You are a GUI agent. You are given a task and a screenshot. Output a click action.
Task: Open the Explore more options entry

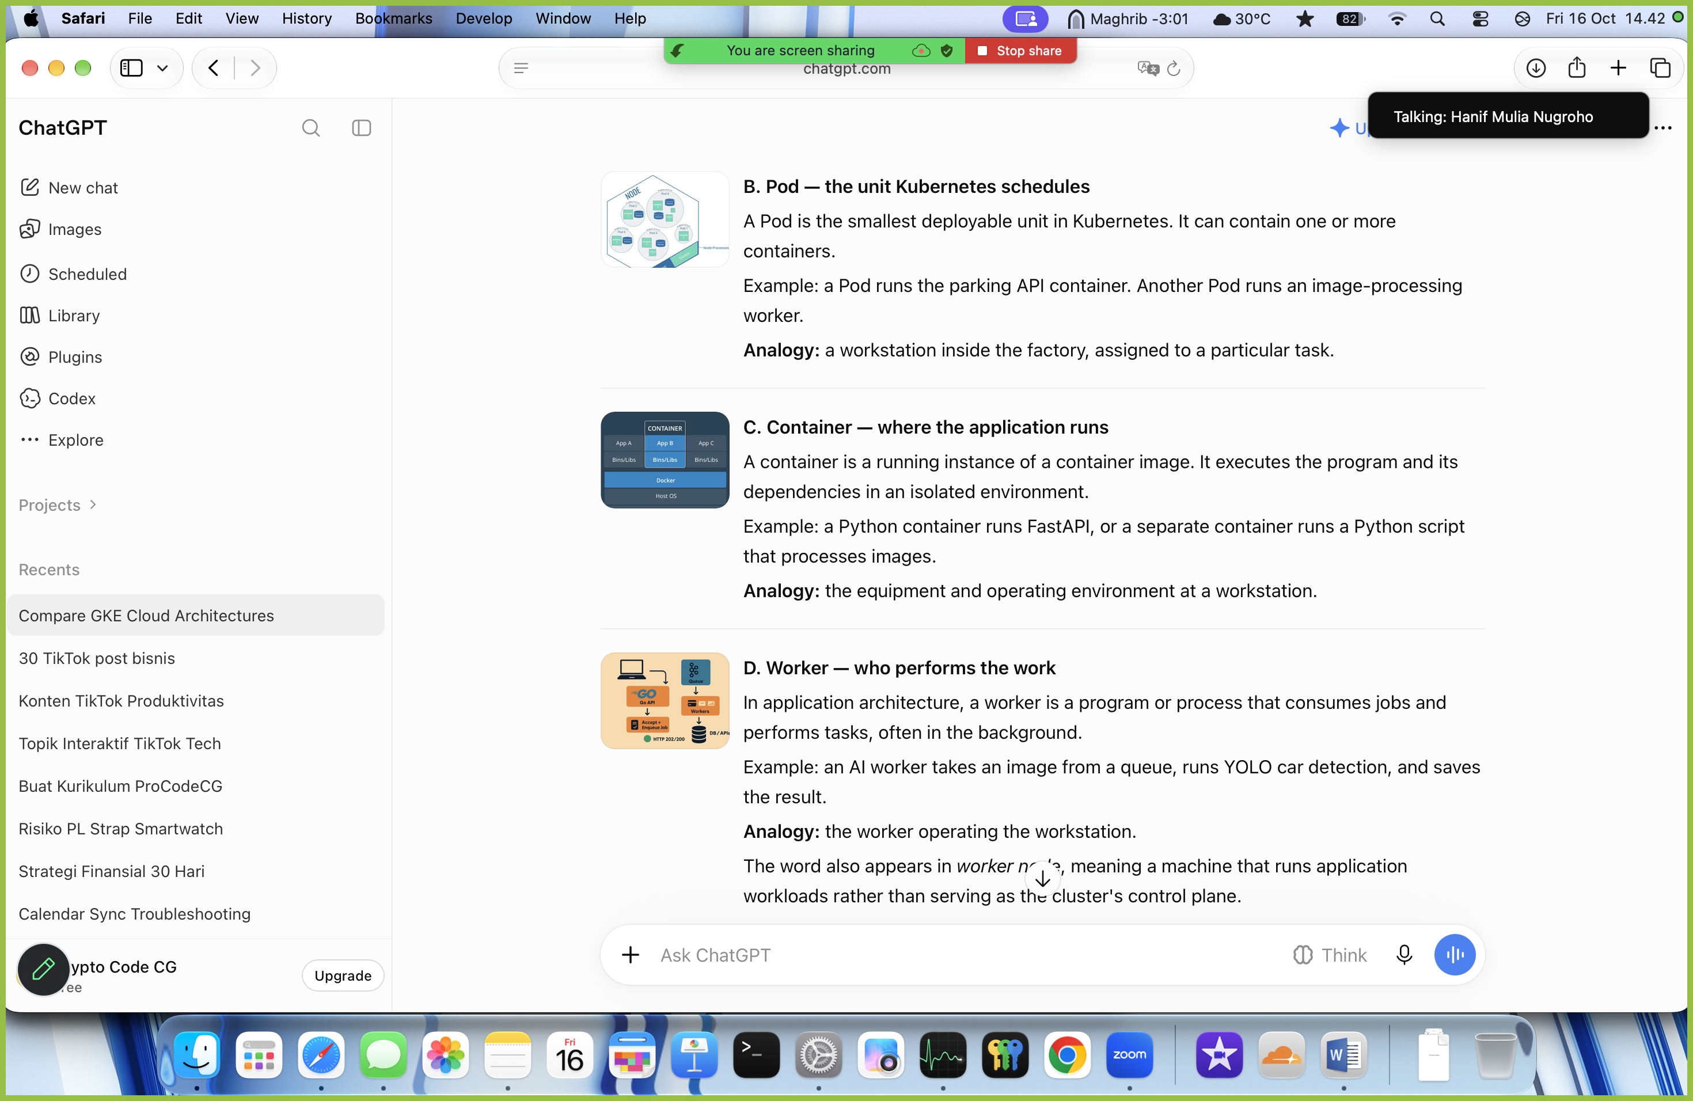pos(62,439)
